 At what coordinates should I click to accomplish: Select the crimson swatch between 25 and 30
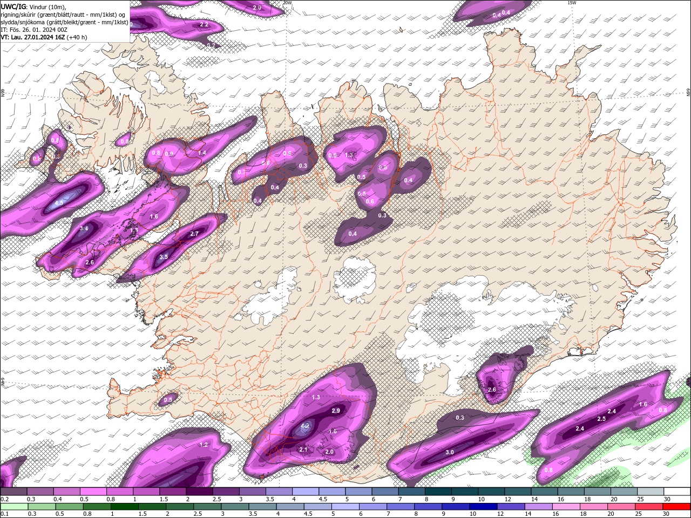(649, 507)
